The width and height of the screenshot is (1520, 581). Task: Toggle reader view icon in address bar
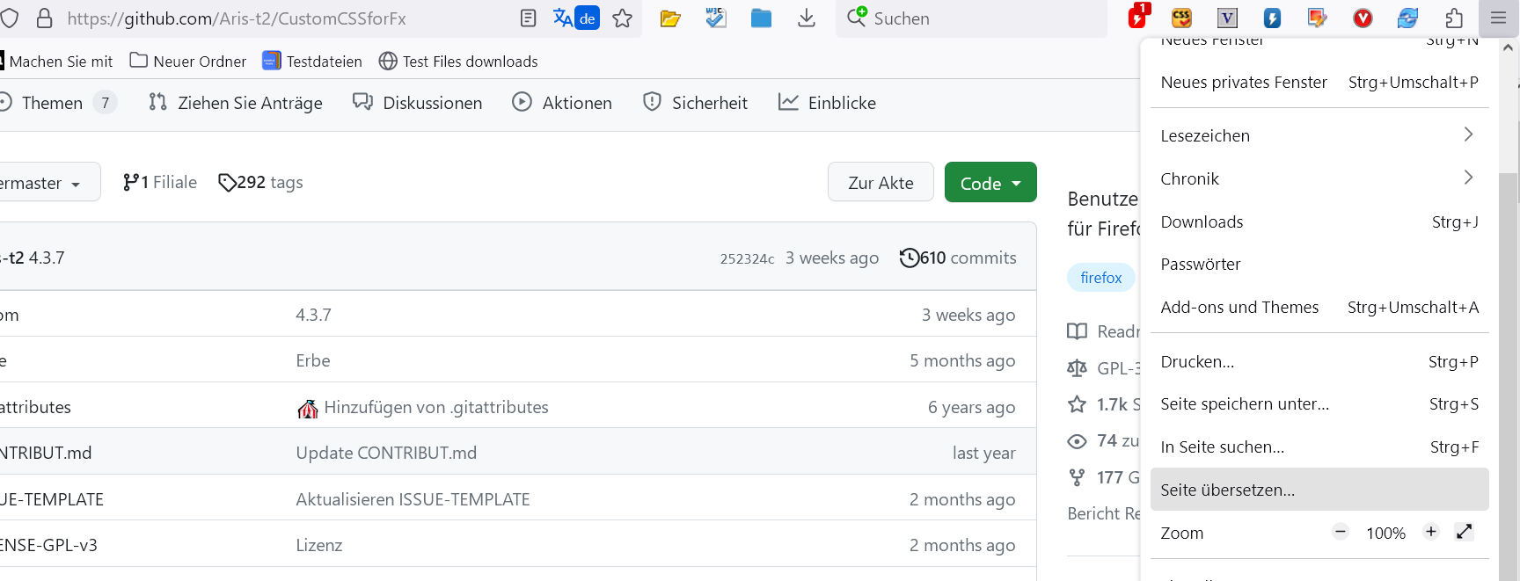[x=528, y=18]
